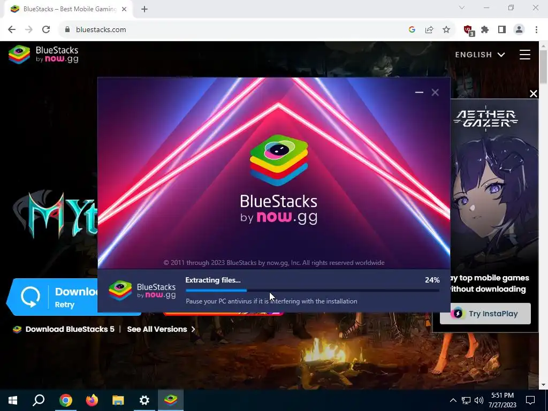Open the tab search chevron

point(462,7)
